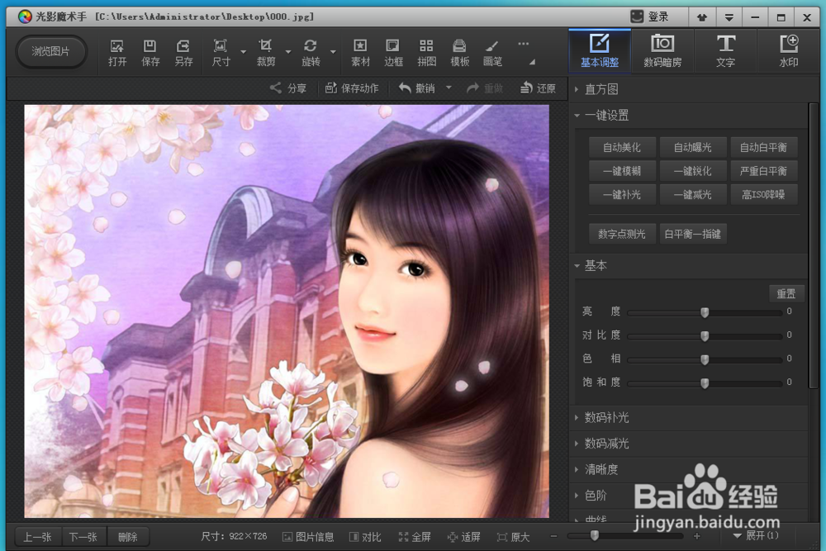Viewport: 826px width, 551px height.
Task: Click 自动美化 button
Action: coord(622,148)
